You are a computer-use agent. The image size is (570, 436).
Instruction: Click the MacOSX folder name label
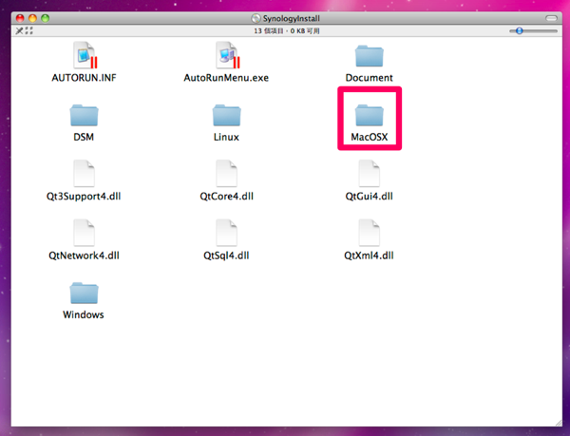(x=370, y=137)
